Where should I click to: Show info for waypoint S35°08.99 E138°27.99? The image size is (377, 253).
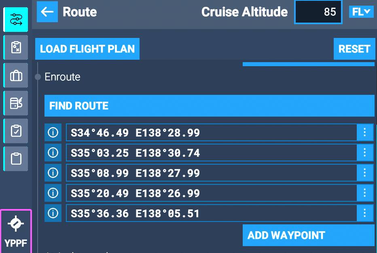click(x=53, y=173)
